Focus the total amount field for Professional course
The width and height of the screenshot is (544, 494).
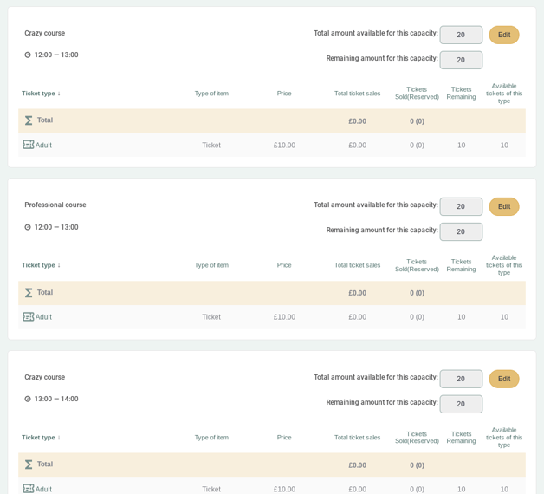(x=461, y=206)
